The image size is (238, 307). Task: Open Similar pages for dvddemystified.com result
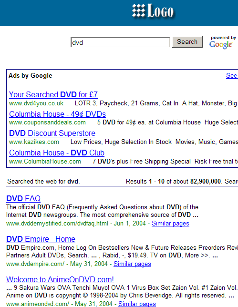[170, 224]
